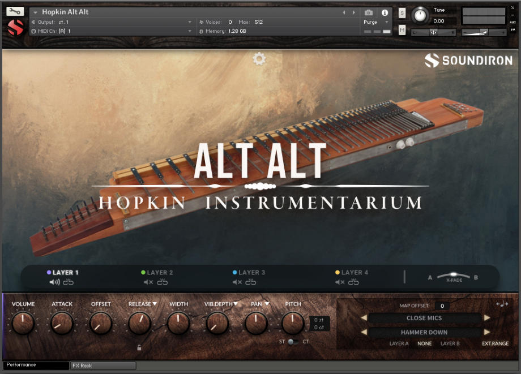Viewport: 521px width, 374px height.
Task: Click EXT.RANGE to extend the key range
Action: click(x=496, y=343)
